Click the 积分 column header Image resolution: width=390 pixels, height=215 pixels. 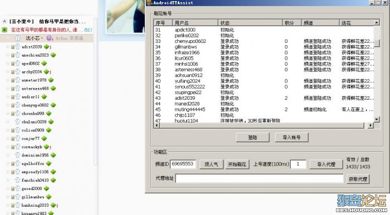click(292, 23)
